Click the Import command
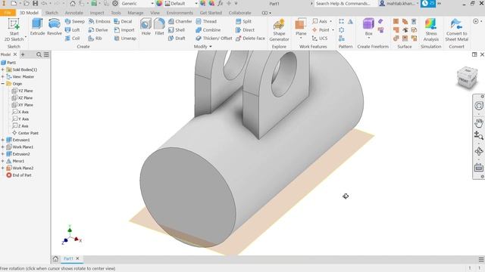 click(x=124, y=30)
